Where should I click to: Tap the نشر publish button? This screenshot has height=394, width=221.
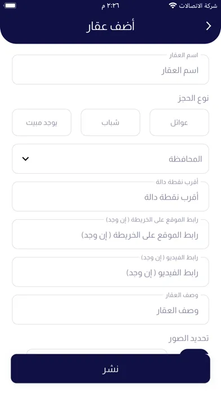click(x=111, y=369)
